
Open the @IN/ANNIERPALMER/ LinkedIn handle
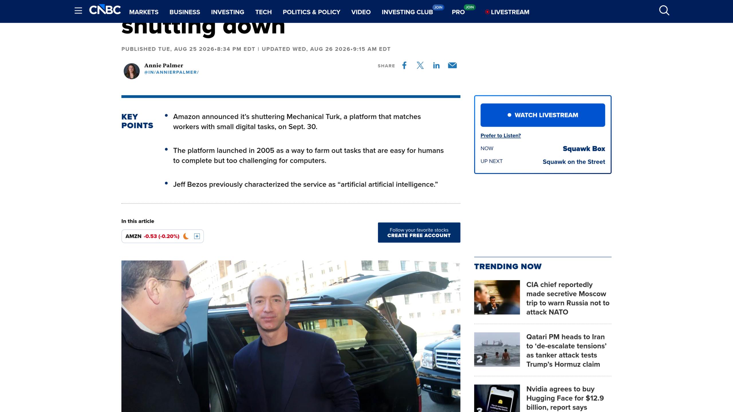coord(171,72)
